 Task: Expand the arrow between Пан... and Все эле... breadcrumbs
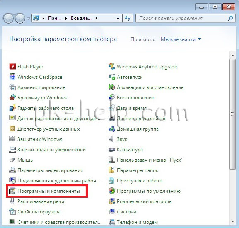pos(66,19)
